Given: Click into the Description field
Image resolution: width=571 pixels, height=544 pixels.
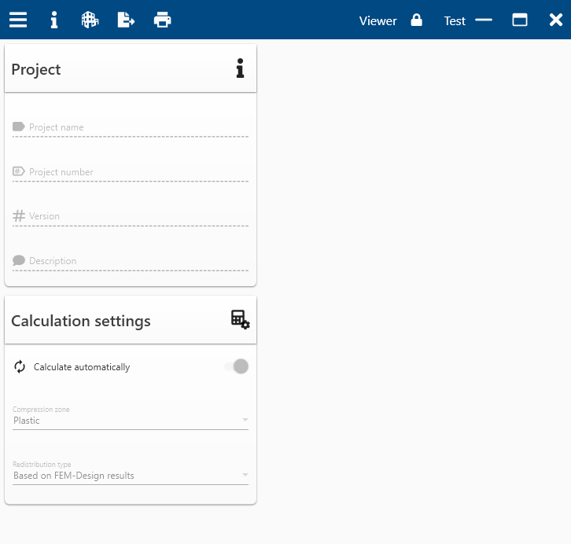Looking at the screenshot, I should [x=131, y=261].
